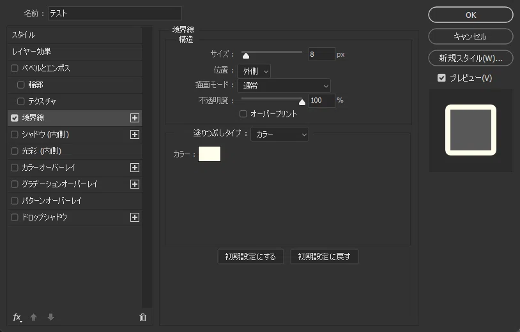Click 初期設定にする button
Image resolution: width=520 pixels, height=332 pixels.
pos(250,257)
